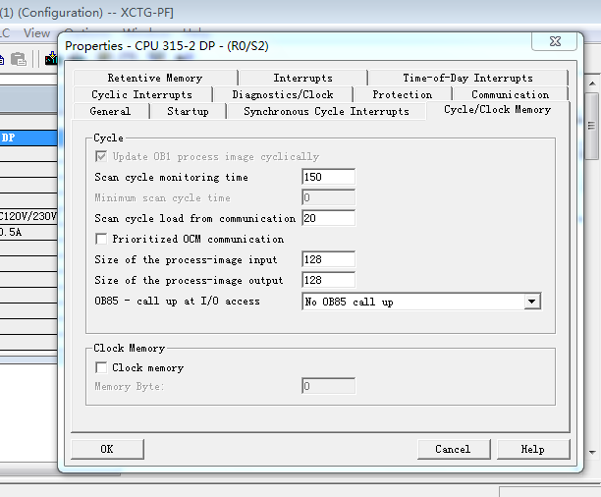Confirm with the OK button
This screenshot has width=601, height=497.
[x=107, y=449]
